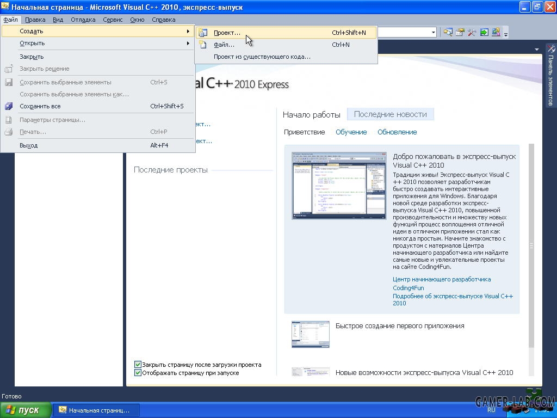
Task: Select Проект… in the Создать submenu
Action: coord(286,33)
